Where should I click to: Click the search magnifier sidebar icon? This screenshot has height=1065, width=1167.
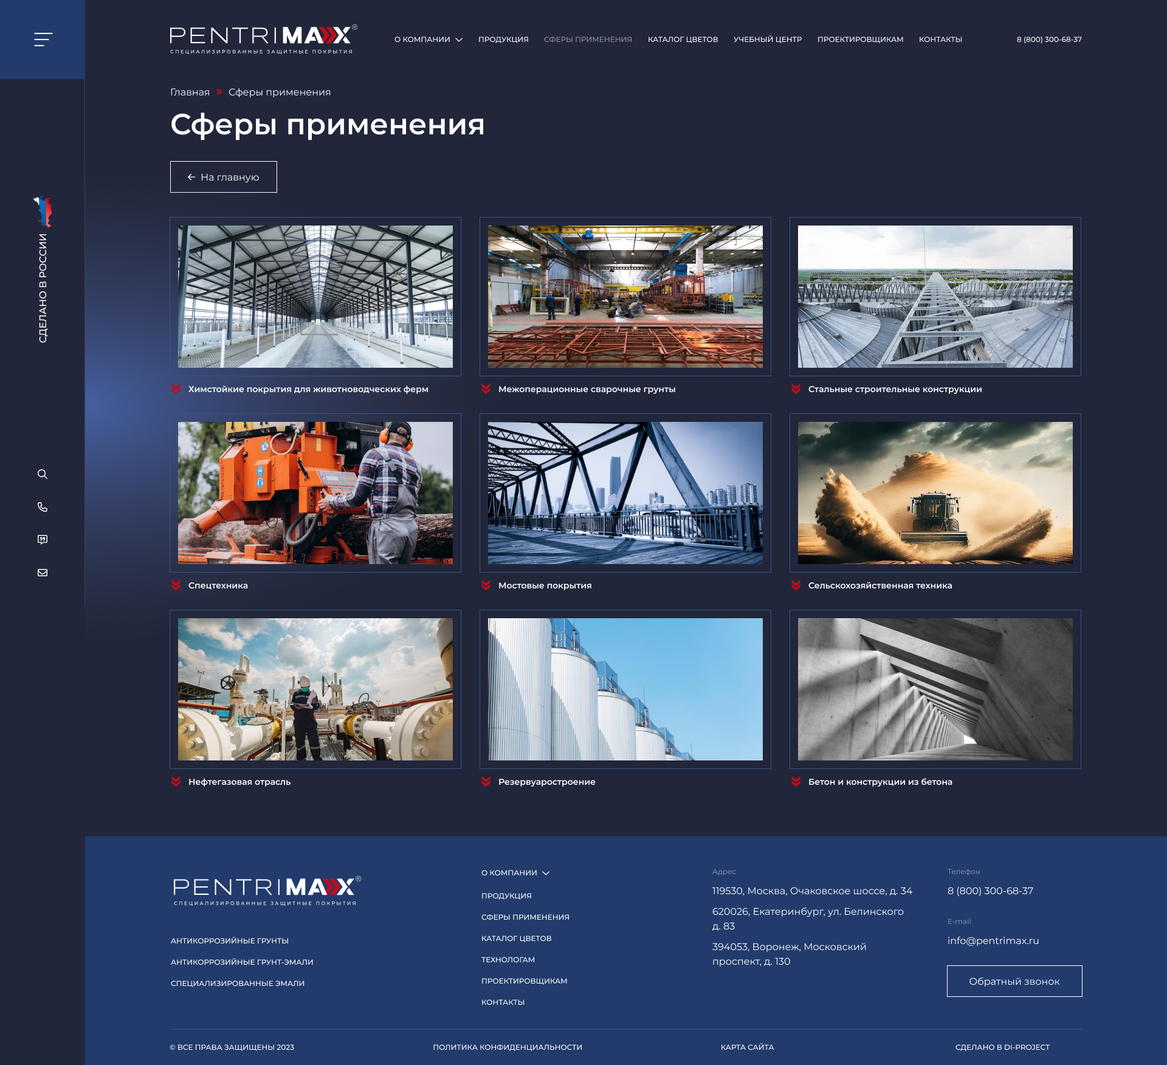coord(43,474)
